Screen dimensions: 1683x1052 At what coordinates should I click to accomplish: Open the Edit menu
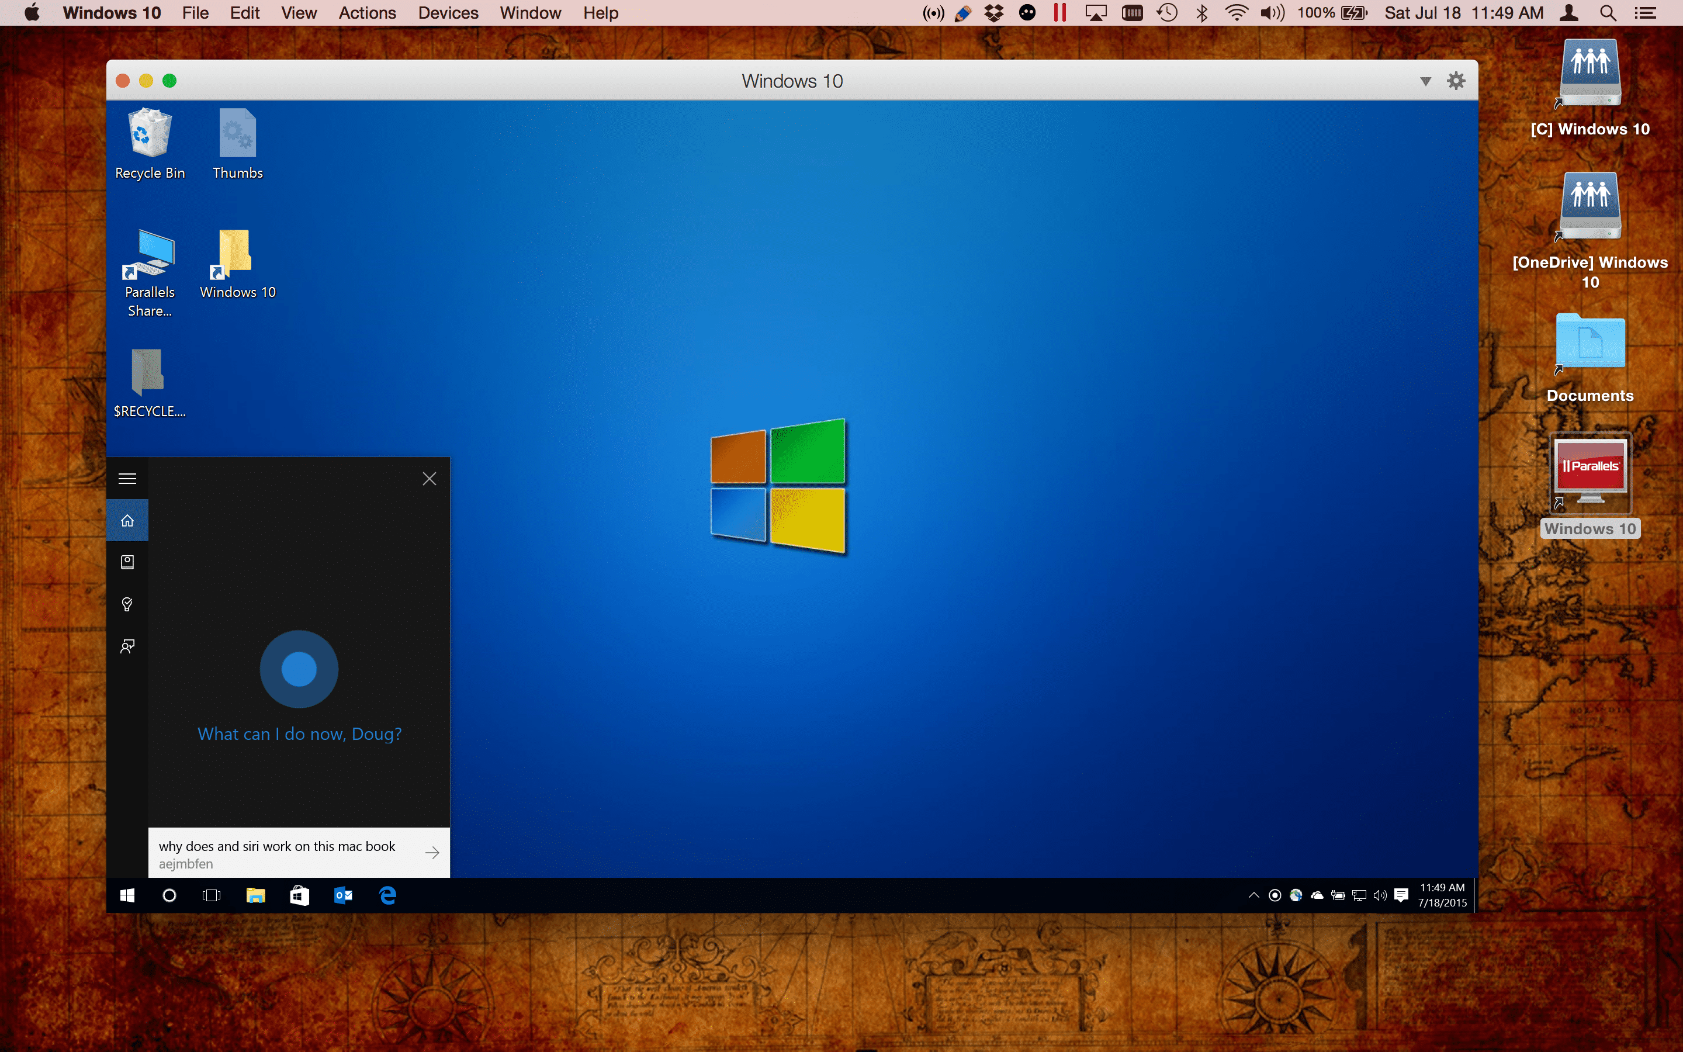click(245, 12)
